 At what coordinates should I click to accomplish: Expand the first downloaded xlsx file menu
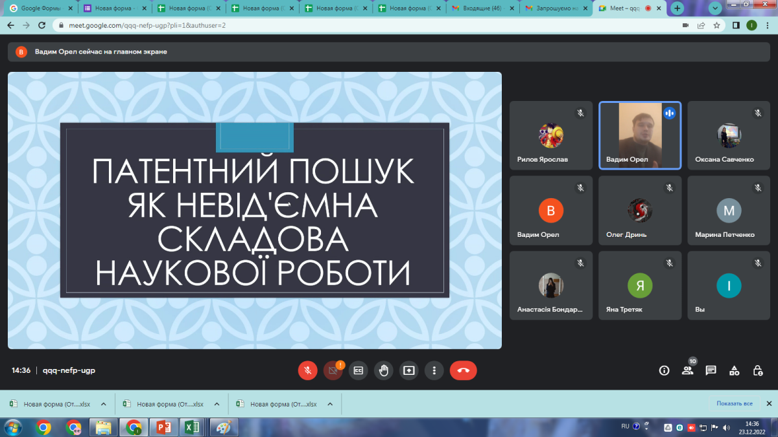103,404
